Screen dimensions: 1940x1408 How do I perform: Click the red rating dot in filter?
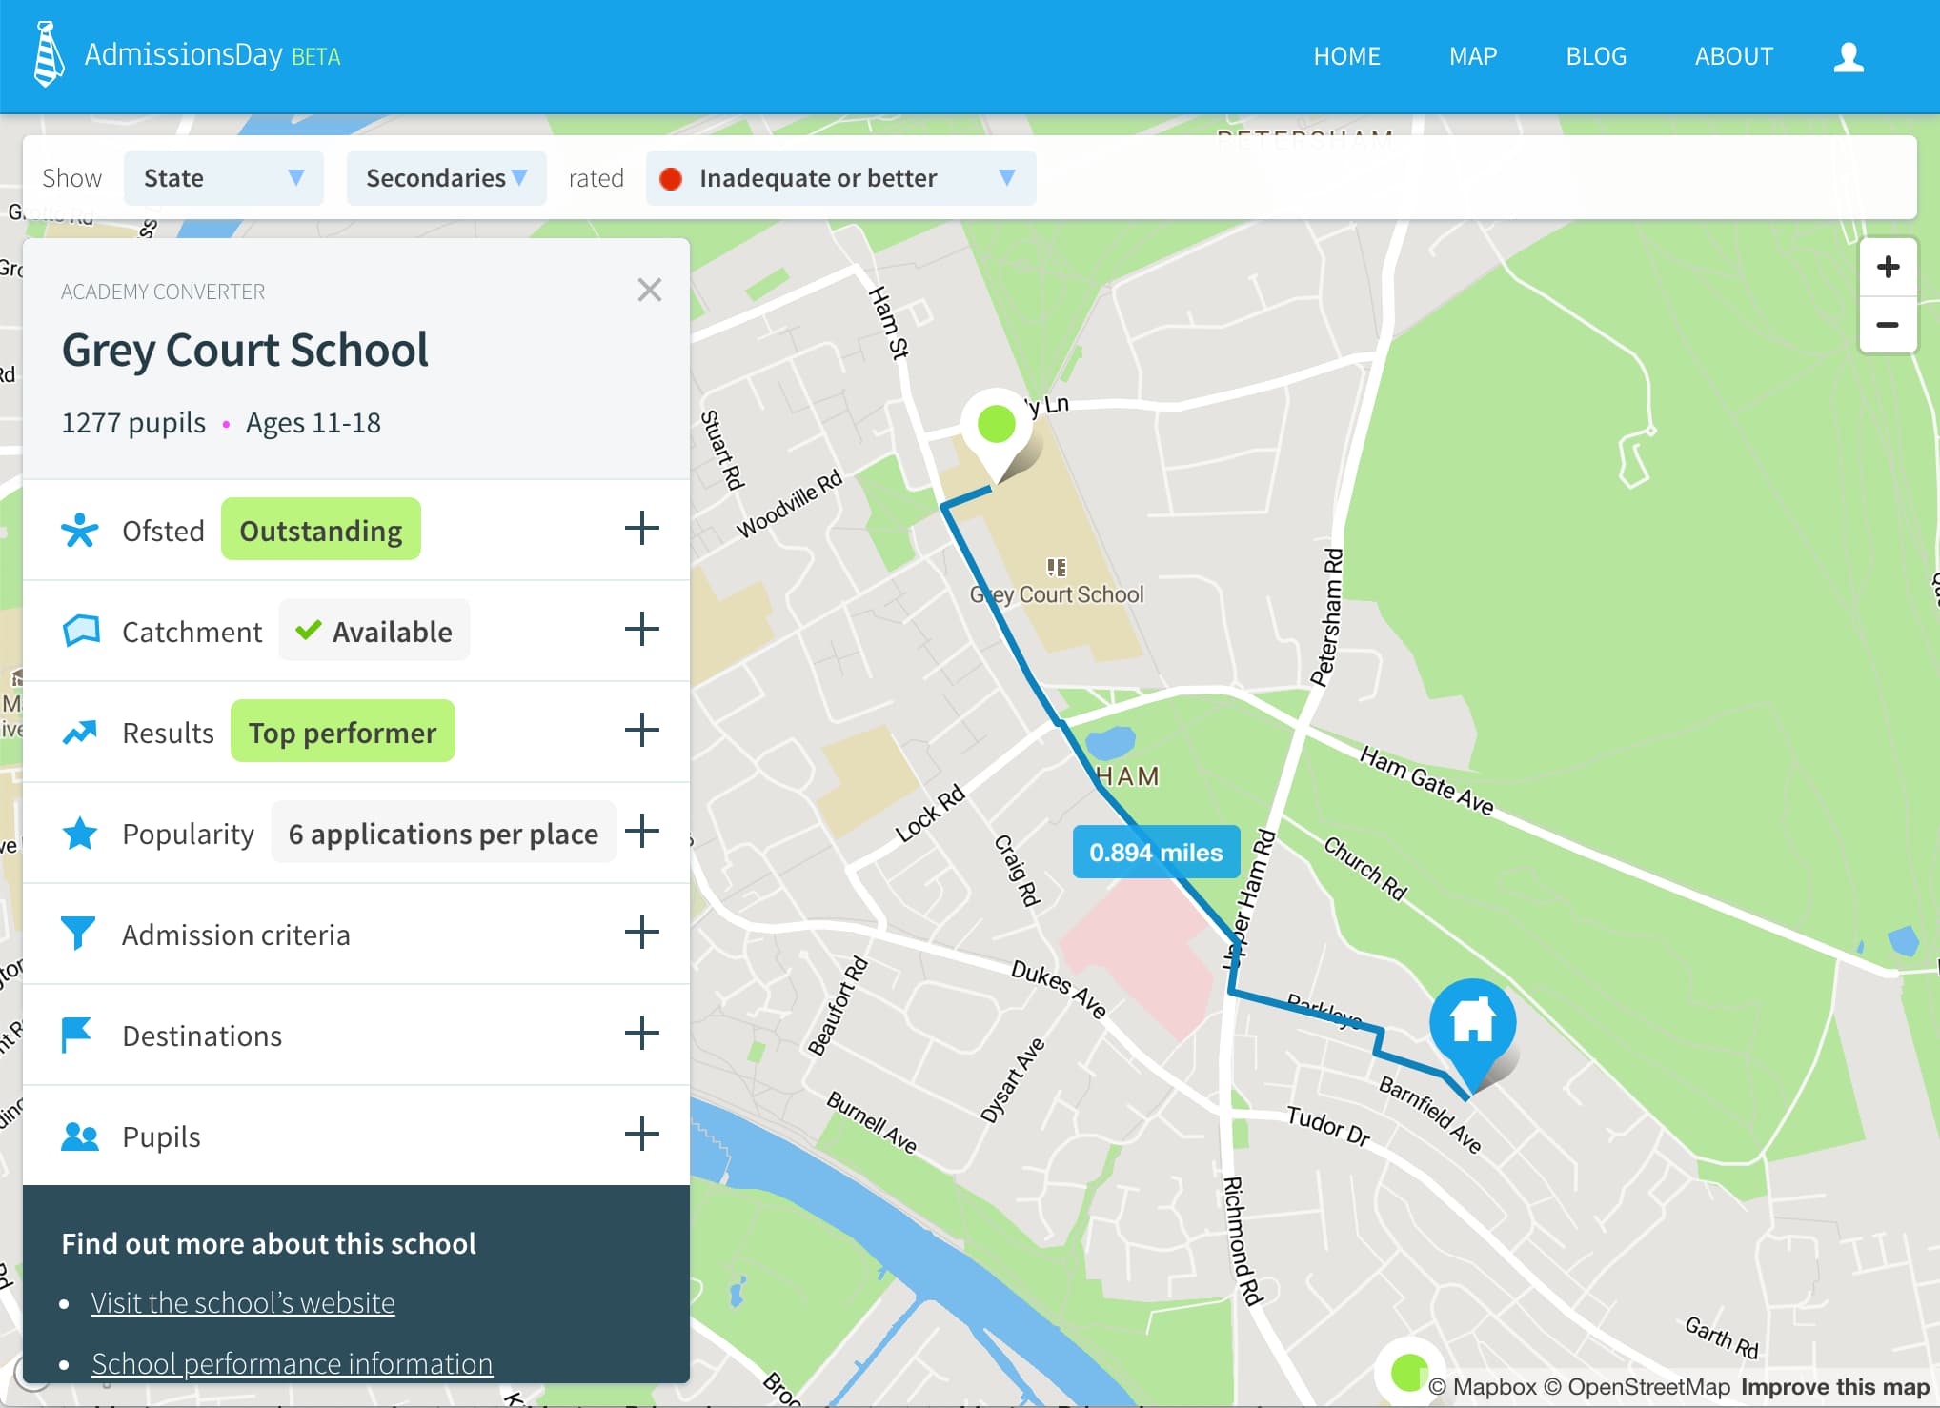click(x=671, y=178)
